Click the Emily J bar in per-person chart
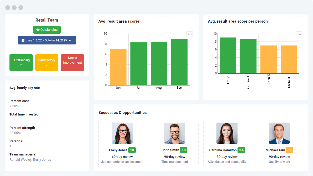313x176 pixels. pos(228,55)
